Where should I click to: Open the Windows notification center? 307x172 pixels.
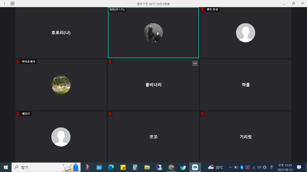(299, 167)
